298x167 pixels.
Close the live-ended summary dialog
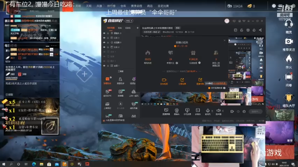pos(224,40)
